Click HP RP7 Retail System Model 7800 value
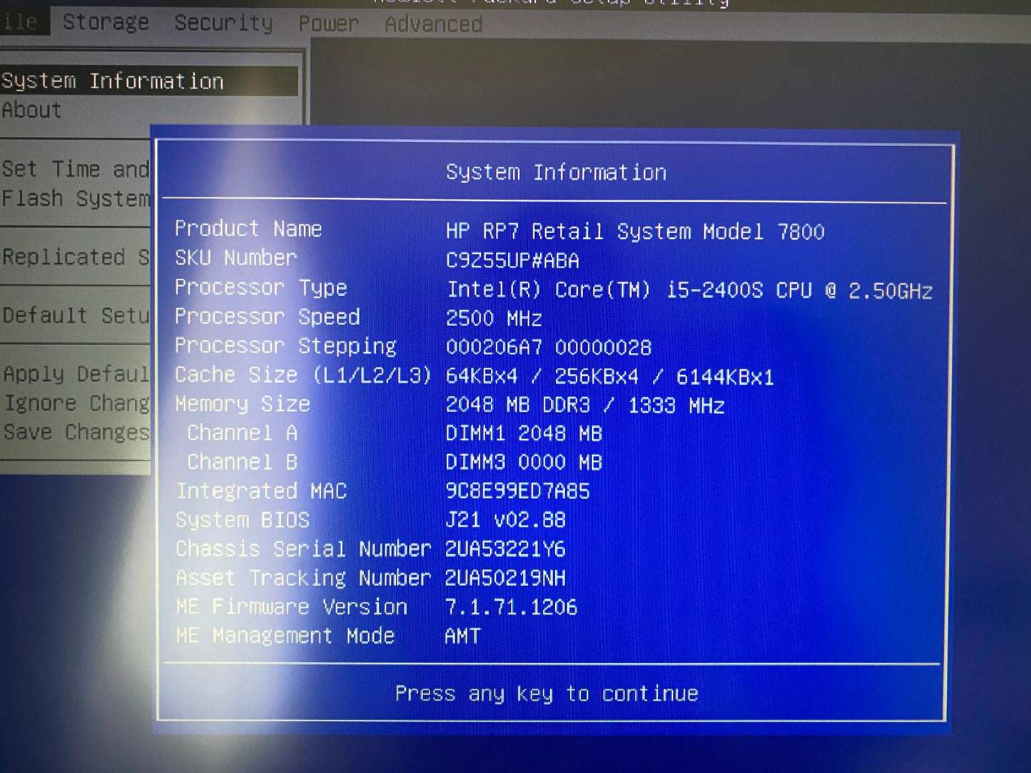Viewport: 1031px width, 773px height. [635, 232]
